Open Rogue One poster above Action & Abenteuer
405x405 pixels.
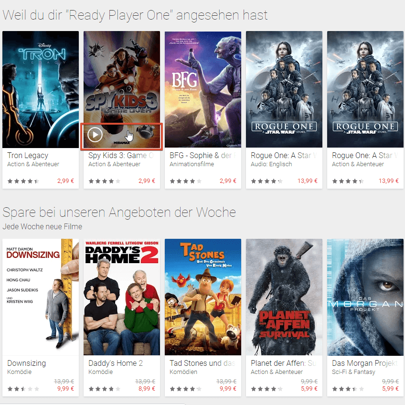click(x=365, y=89)
